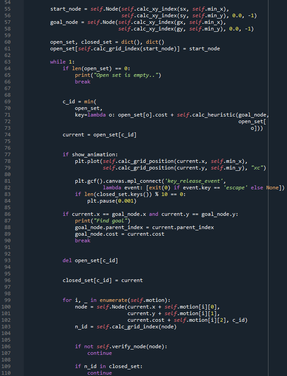Click the 'min' function call on line 69
Screen dimensions: 287x376
(89, 102)
